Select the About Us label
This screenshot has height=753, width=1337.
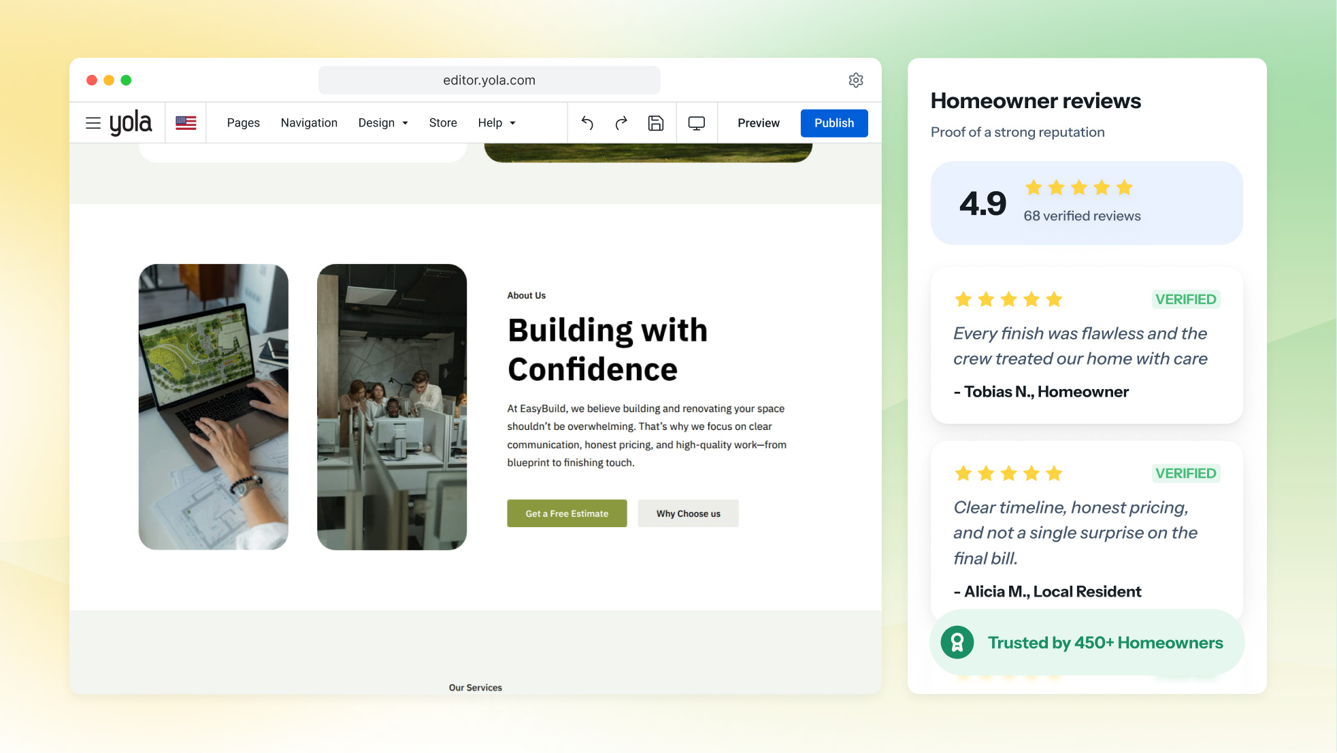(527, 295)
